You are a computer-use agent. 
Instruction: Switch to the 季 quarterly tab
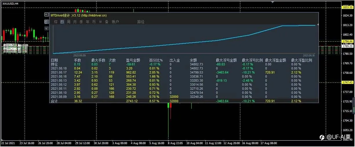[x=81, y=22]
